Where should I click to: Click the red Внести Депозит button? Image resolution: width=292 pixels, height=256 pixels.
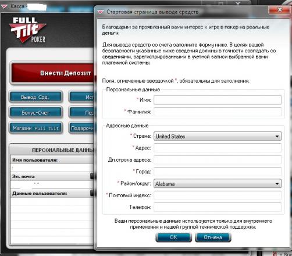click(53, 73)
